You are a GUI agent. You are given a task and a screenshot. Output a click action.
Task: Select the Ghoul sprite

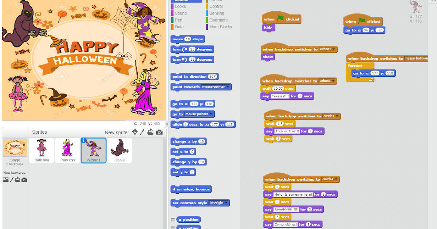[119, 150]
